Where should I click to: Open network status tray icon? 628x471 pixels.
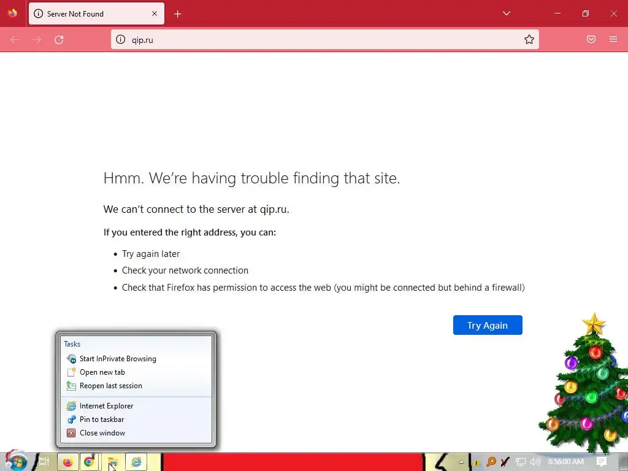[520, 462]
